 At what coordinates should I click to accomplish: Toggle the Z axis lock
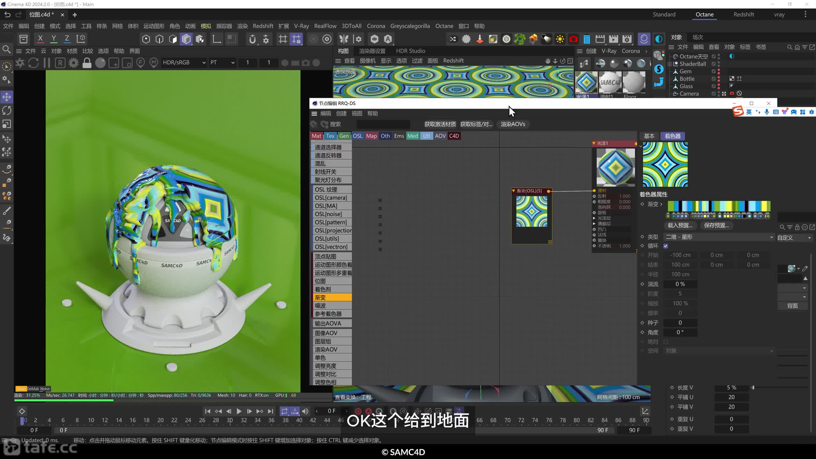tap(67, 39)
